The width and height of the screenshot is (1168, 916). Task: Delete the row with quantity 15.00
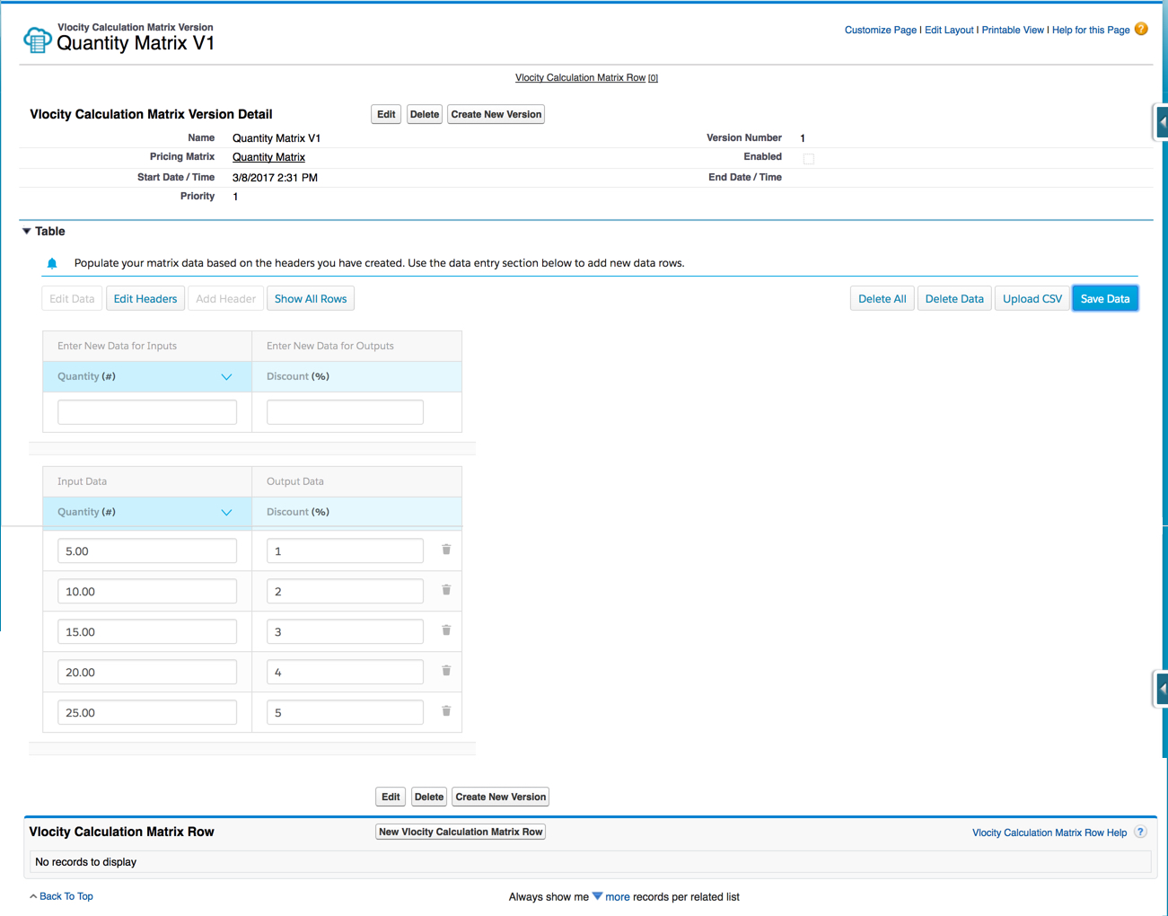[x=446, y=630]
